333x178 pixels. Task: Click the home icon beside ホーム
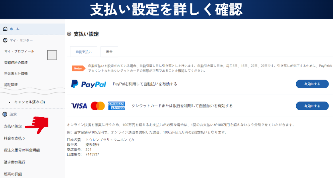point(5,29)
